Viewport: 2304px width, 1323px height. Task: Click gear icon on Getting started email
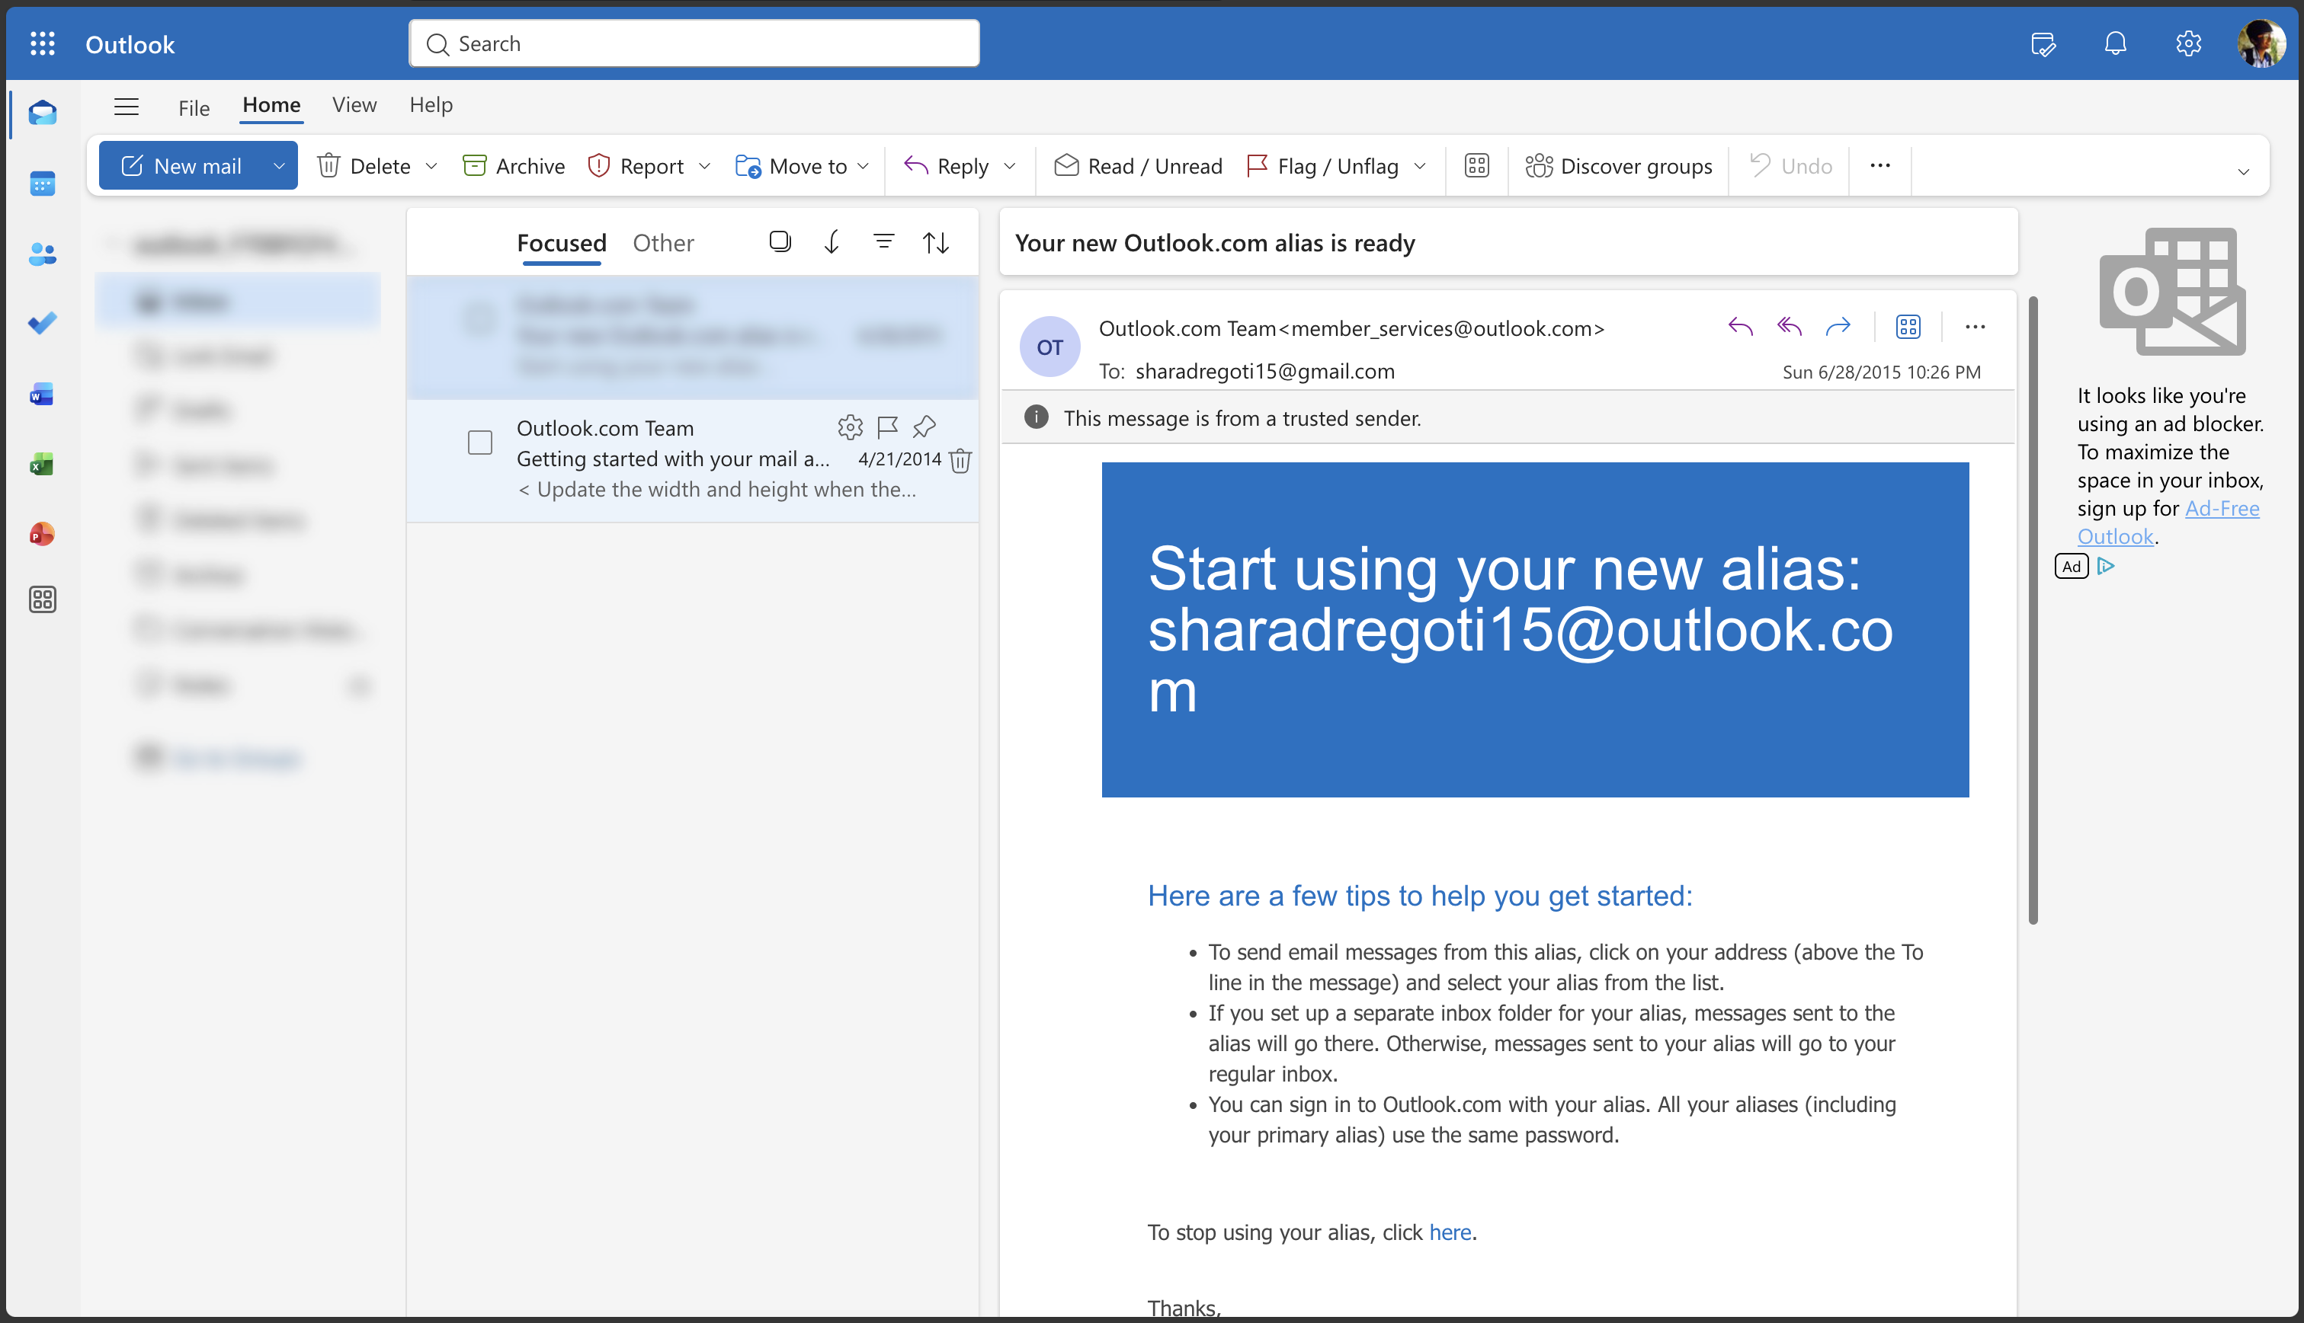(850, 427)
